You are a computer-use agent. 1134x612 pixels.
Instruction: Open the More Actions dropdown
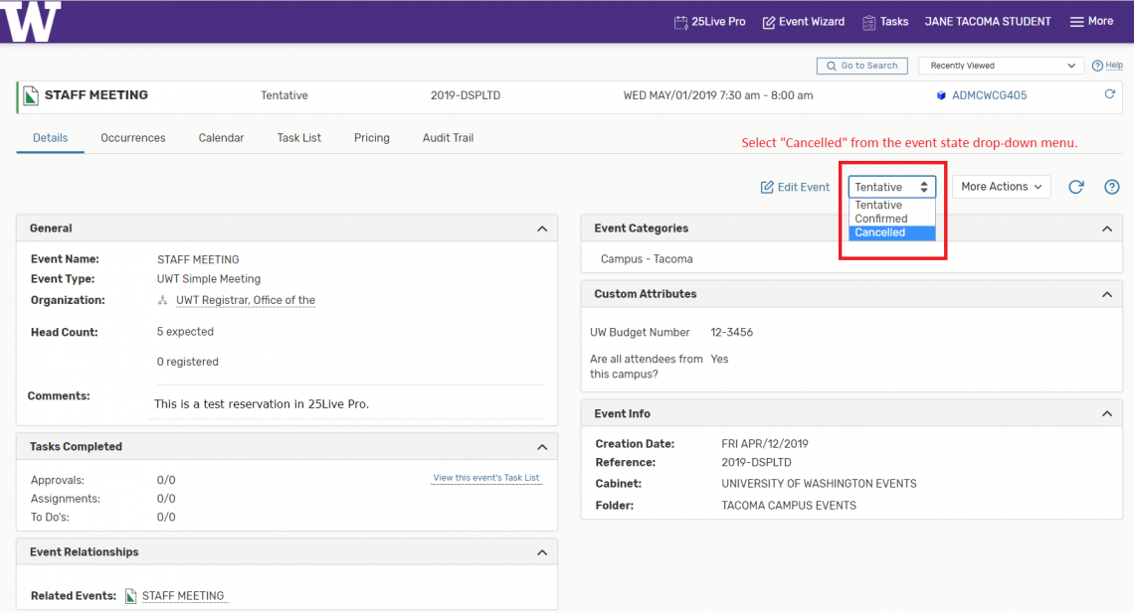(1001, 187)
